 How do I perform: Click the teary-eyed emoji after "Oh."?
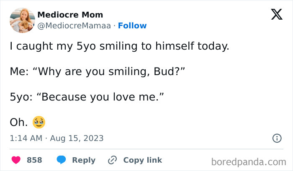[x=39, y=122]
